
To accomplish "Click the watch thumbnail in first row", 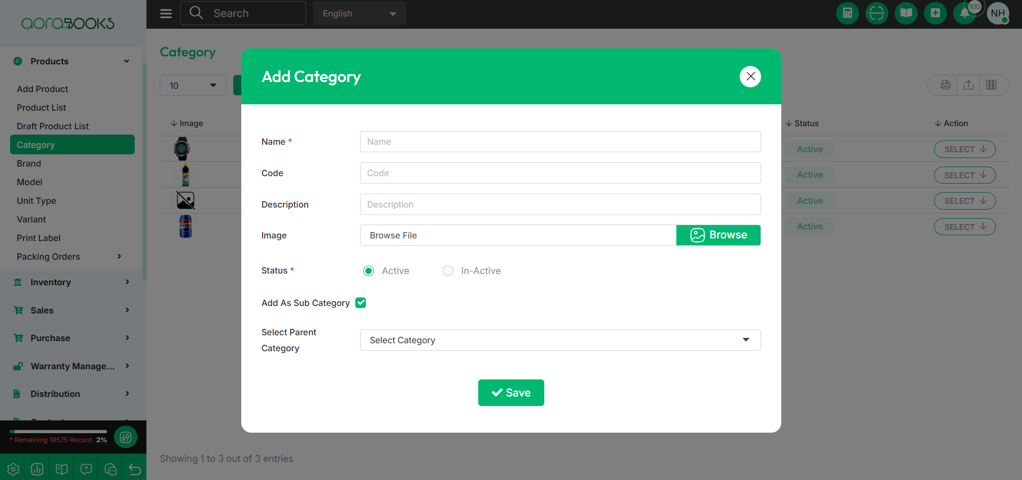I will click(182, 149).
